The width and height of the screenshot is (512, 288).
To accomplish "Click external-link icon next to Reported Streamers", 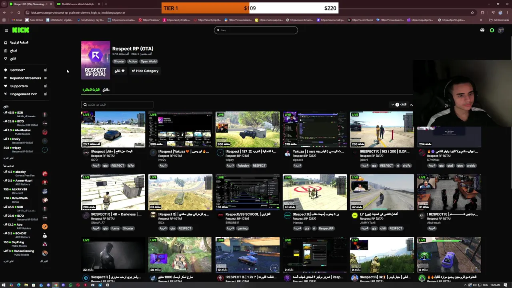I will pyautogui.click(x=45, y=78).
